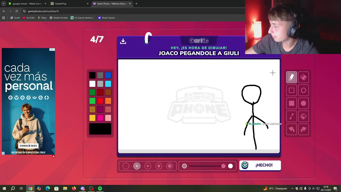
Task: Open the Caja de alertas bookmark
Action: click(83, 18)
